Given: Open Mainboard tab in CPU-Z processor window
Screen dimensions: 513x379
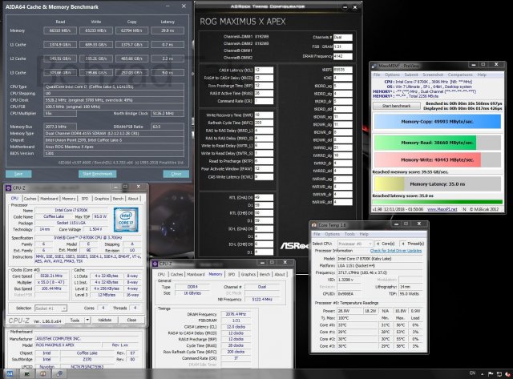Looking at the screenshot, I should tap(49, 199).
